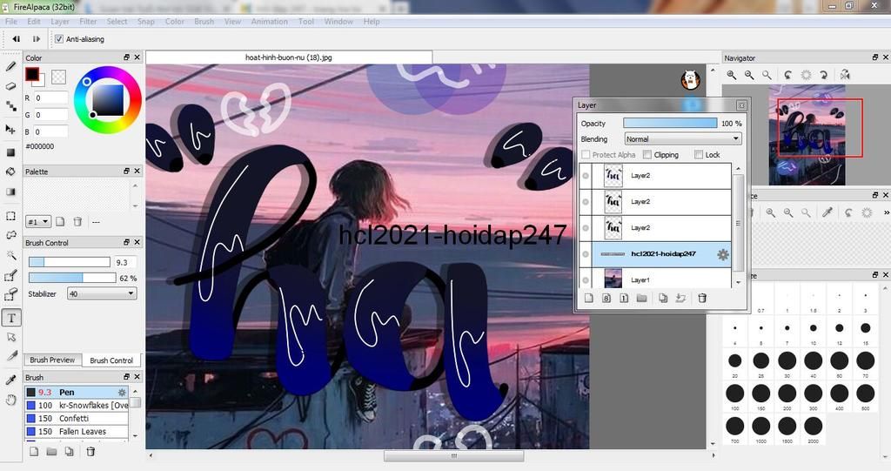
Task: Switch to the Brush Preview tab
Action: 52,360
